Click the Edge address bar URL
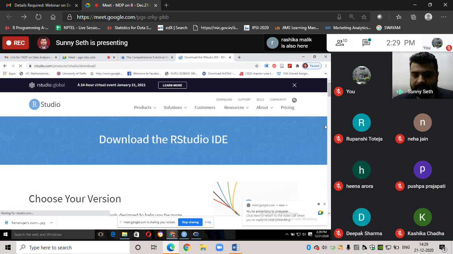 (123, 17)
